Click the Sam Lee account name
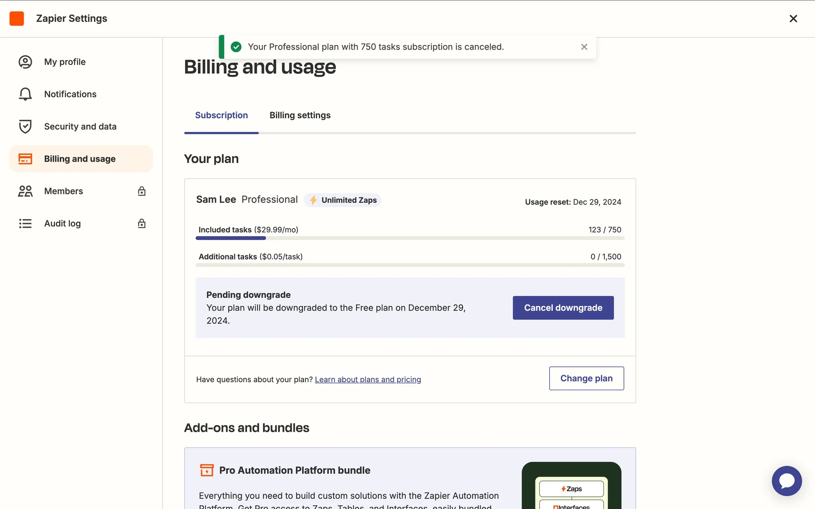 [216, 199]
